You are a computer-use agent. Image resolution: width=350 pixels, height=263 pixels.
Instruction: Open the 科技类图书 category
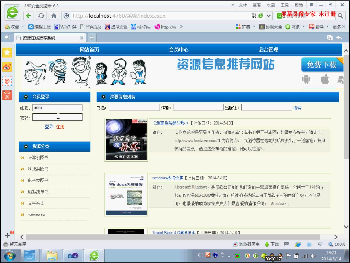click(38, 169)
